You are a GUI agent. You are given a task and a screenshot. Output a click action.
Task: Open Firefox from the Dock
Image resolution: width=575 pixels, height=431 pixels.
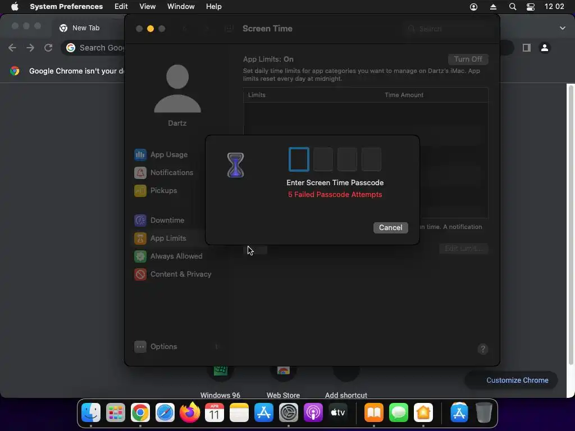190,412
